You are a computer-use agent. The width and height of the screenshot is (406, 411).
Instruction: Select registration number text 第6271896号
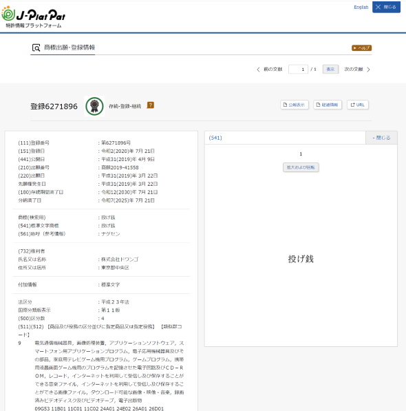coord(116,143)
